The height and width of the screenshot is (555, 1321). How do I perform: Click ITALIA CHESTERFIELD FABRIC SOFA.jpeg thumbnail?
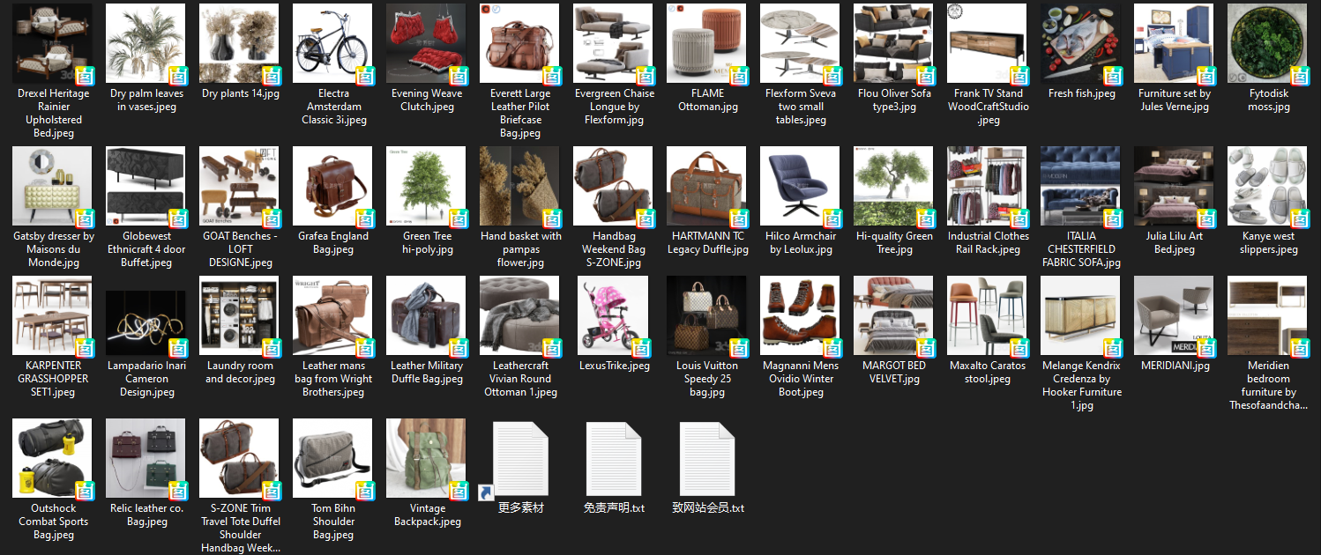coord(1081,186)
